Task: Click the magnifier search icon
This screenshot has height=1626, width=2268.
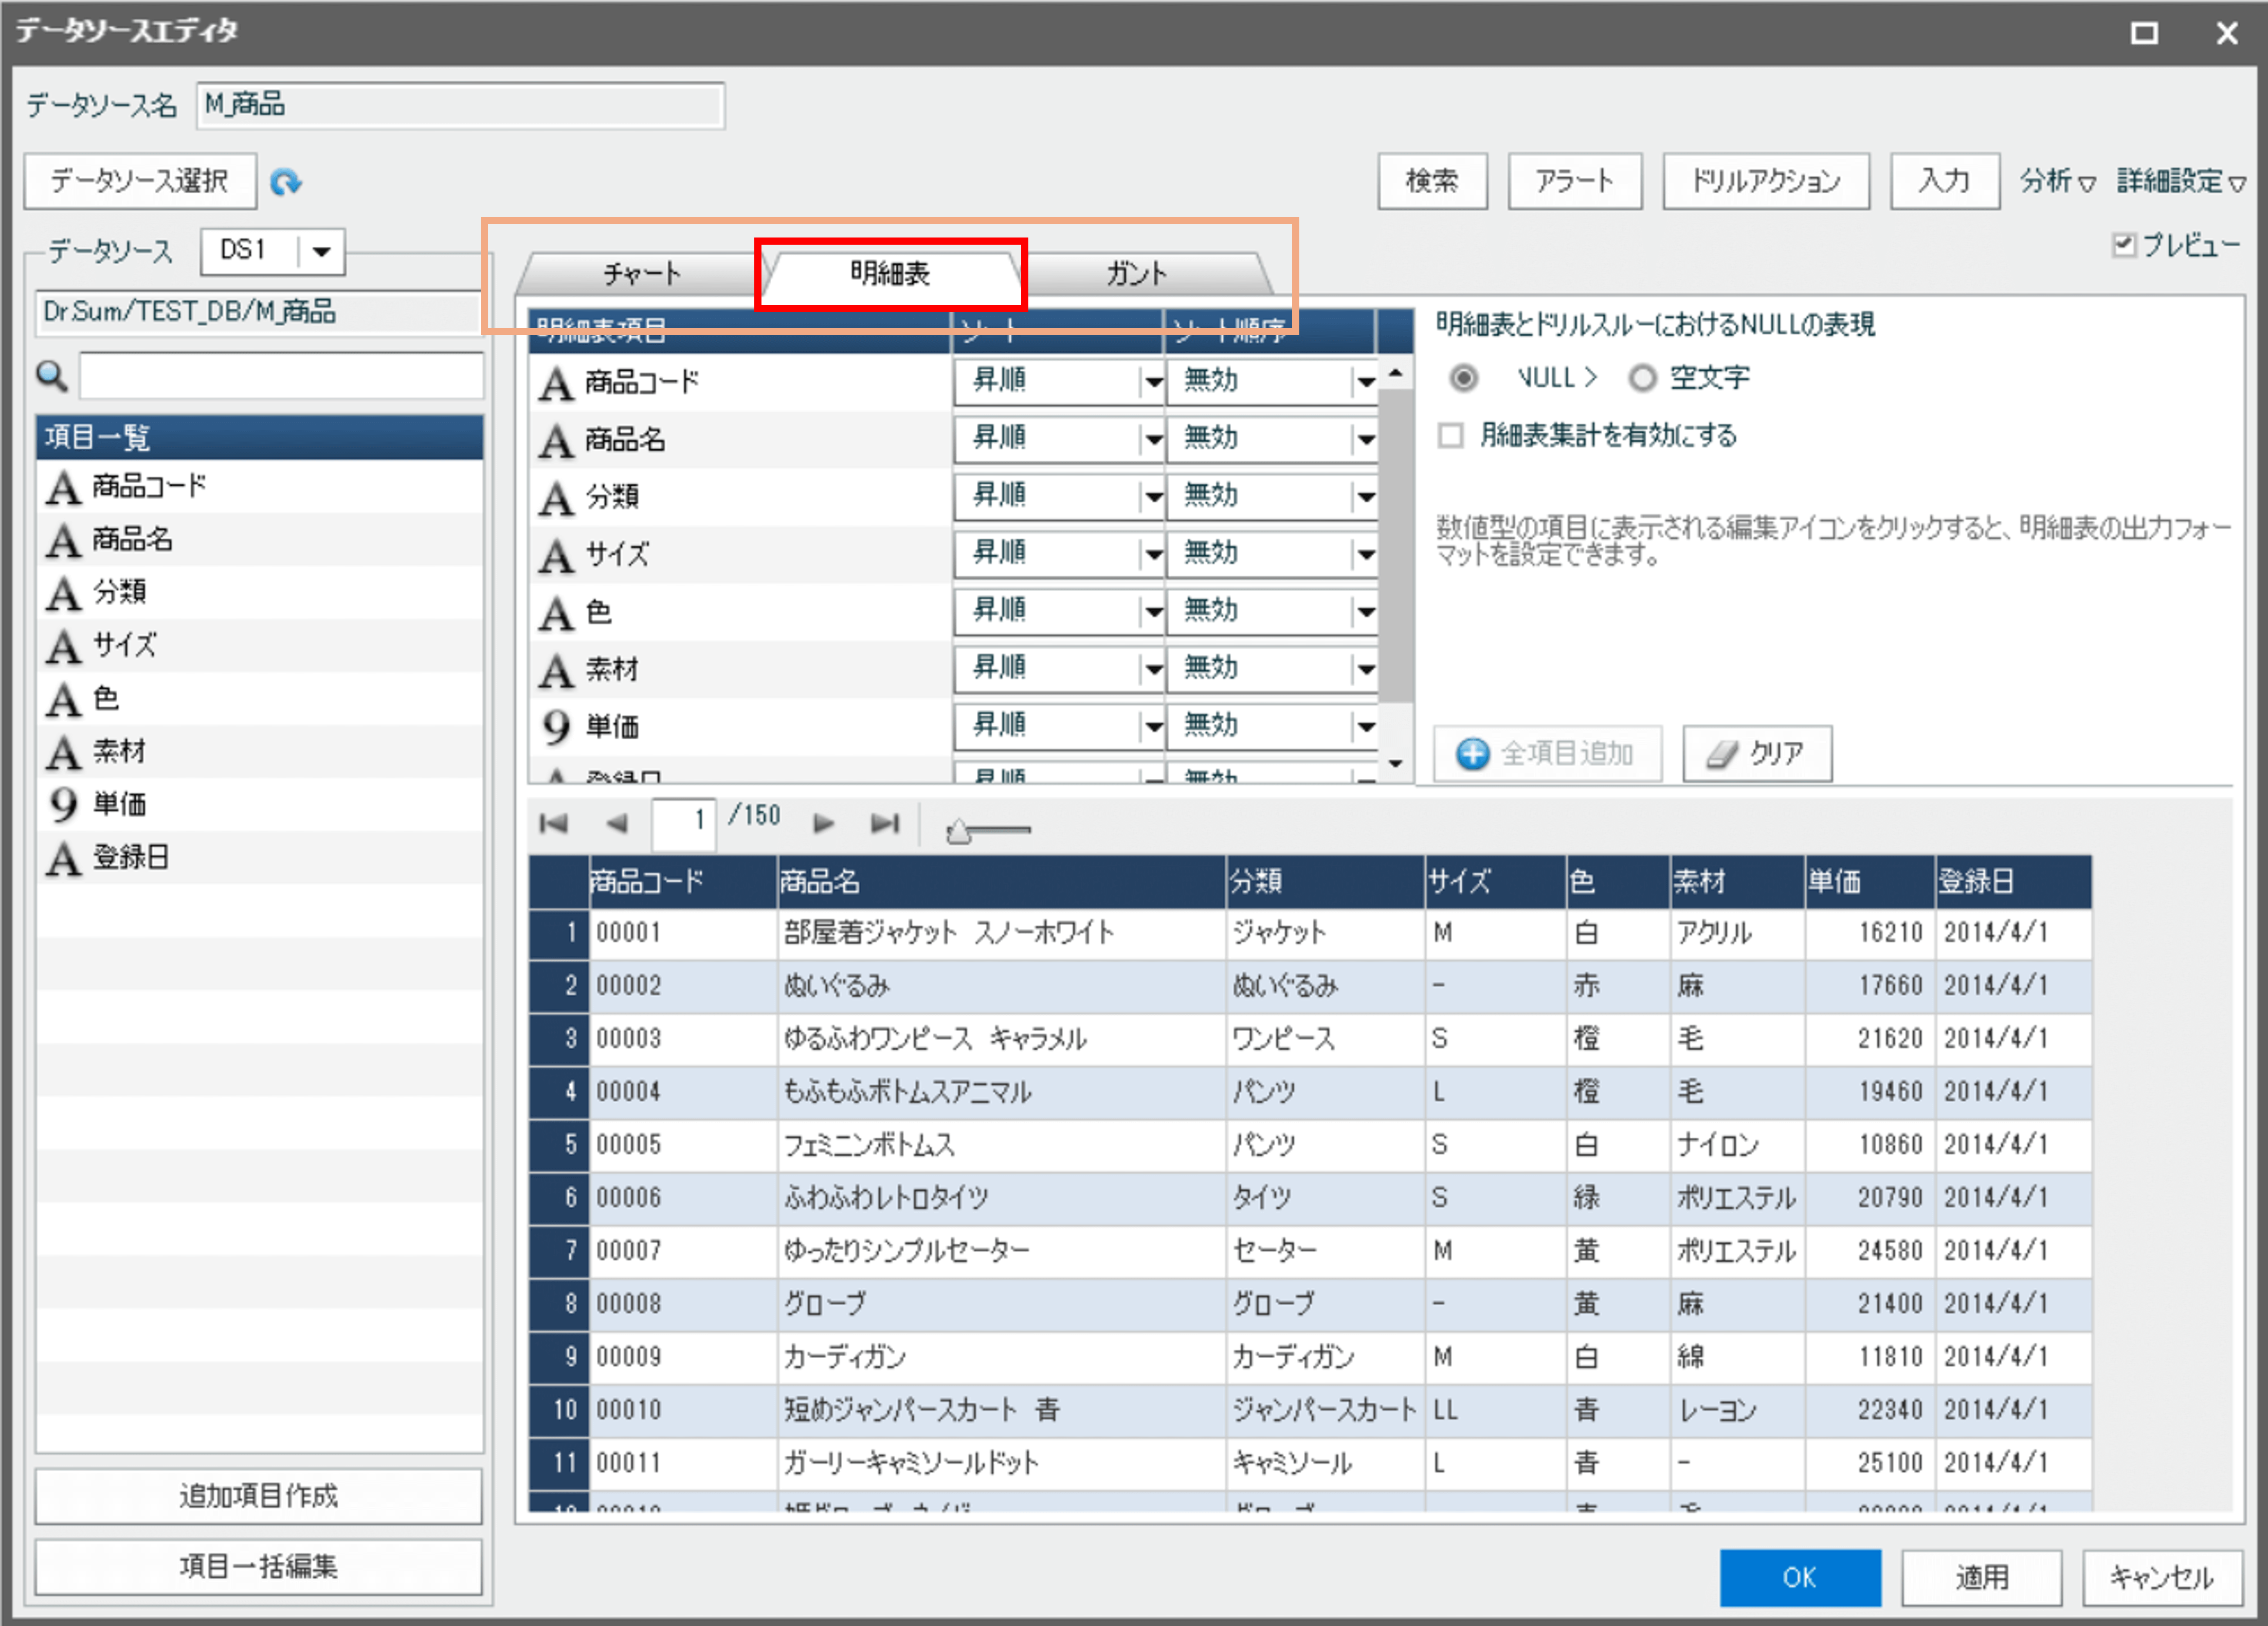Action: 52,376
